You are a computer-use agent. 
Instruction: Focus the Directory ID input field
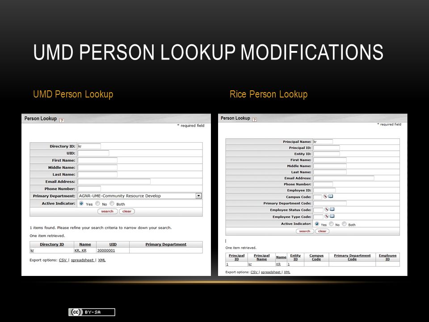(x=89, y=146)
